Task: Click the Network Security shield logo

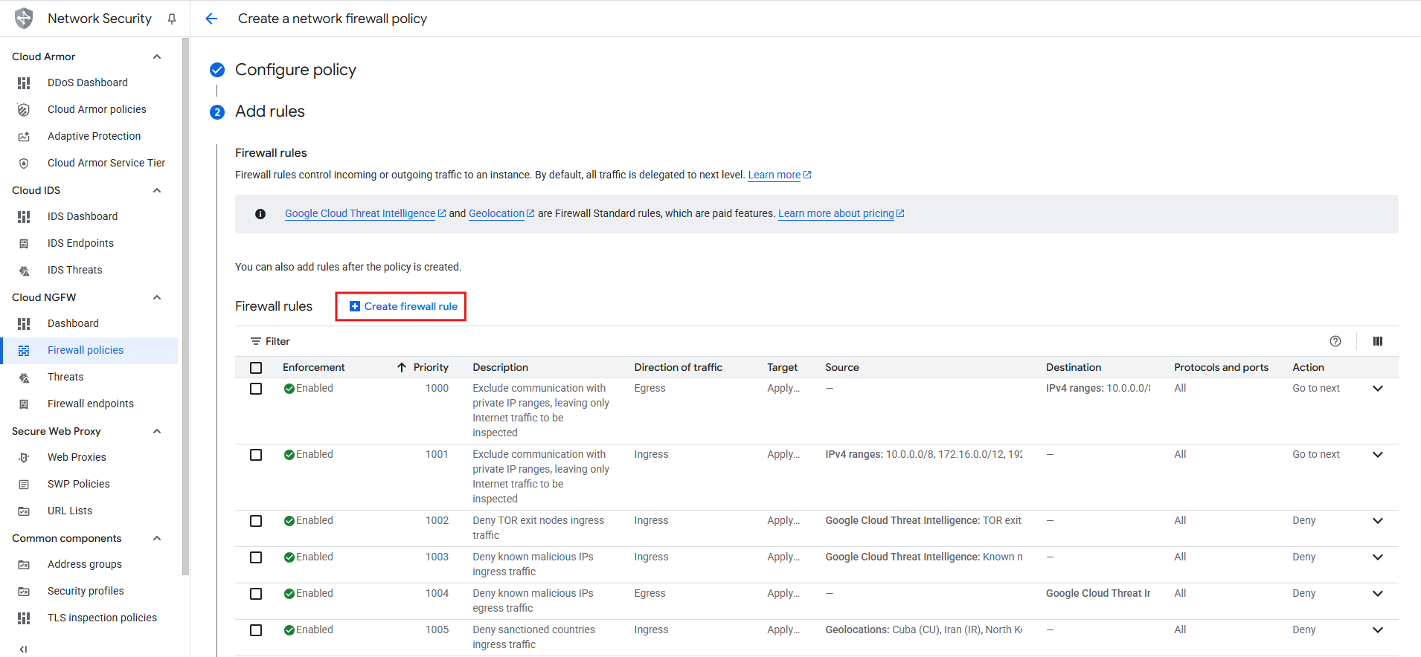Action: point(24,19)
